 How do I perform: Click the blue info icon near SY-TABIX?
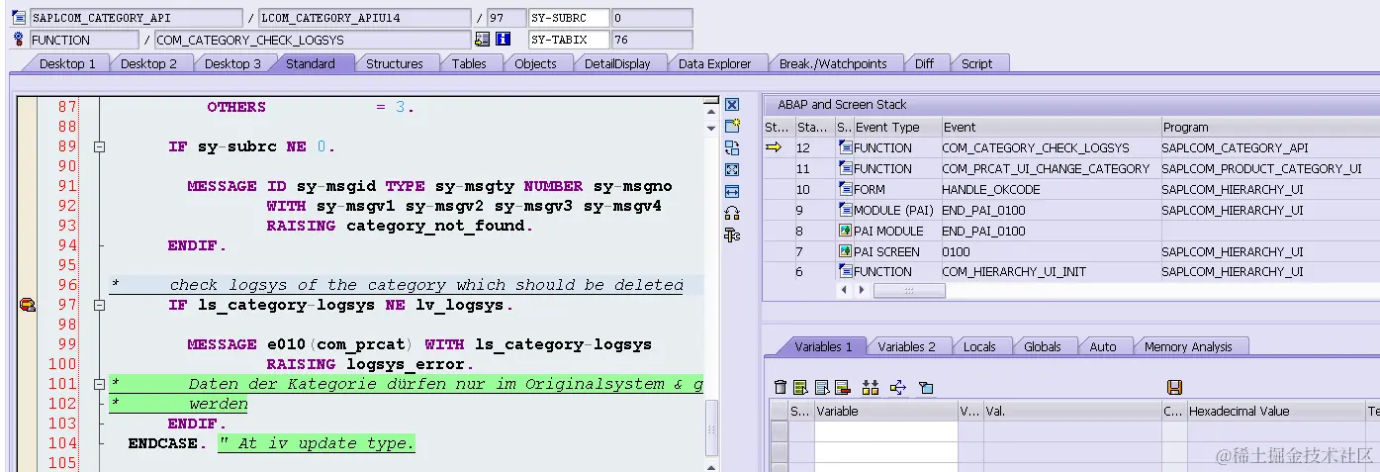tap(503, 40)
